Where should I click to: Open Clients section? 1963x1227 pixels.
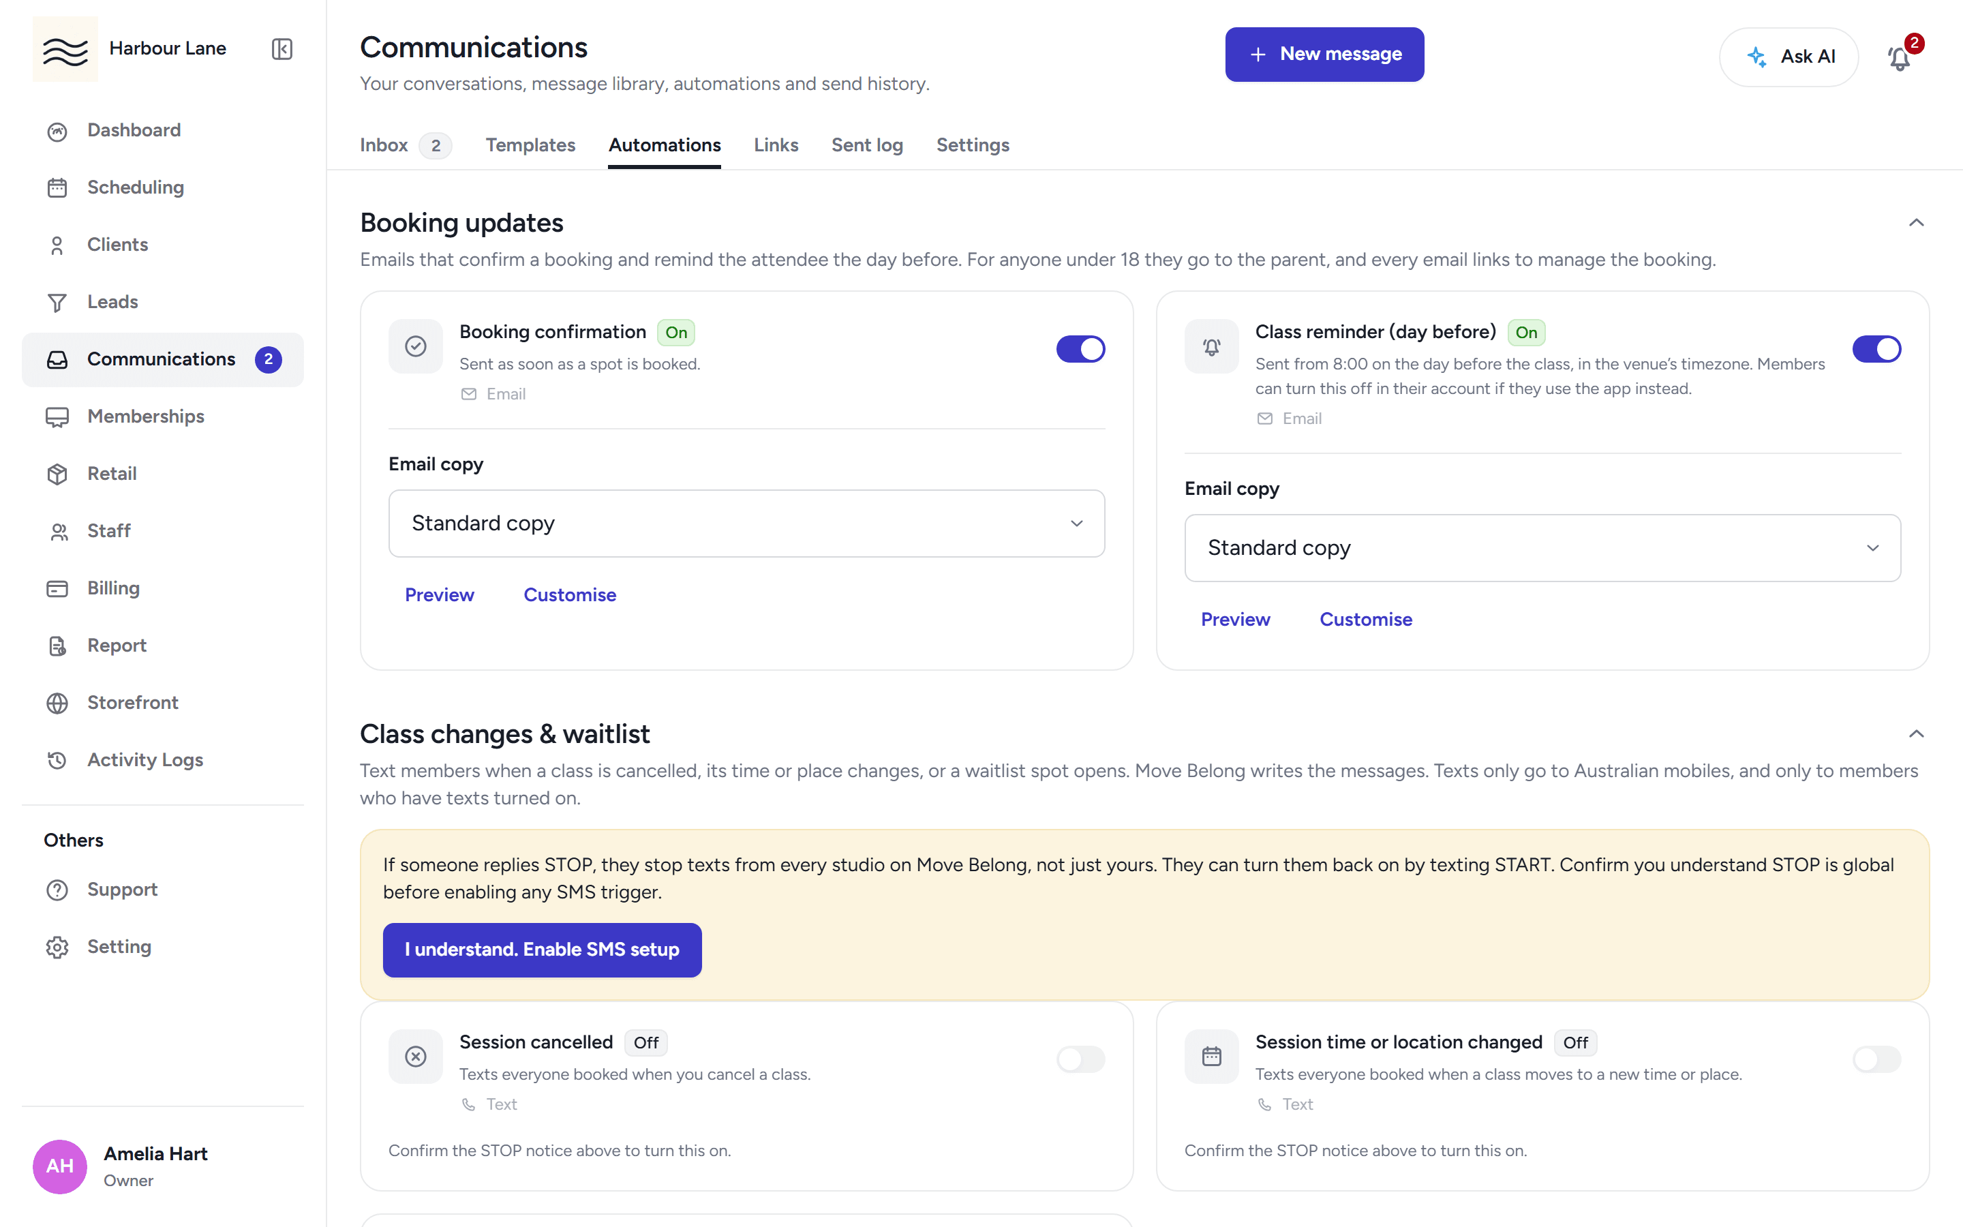pos(162,244)
